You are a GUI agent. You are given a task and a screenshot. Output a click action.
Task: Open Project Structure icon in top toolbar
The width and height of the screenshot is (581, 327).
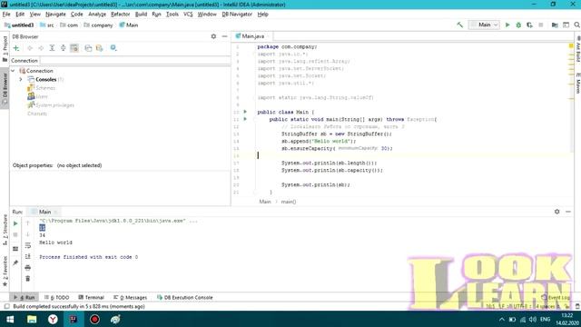pyautogui.click(x=555, y=25)
